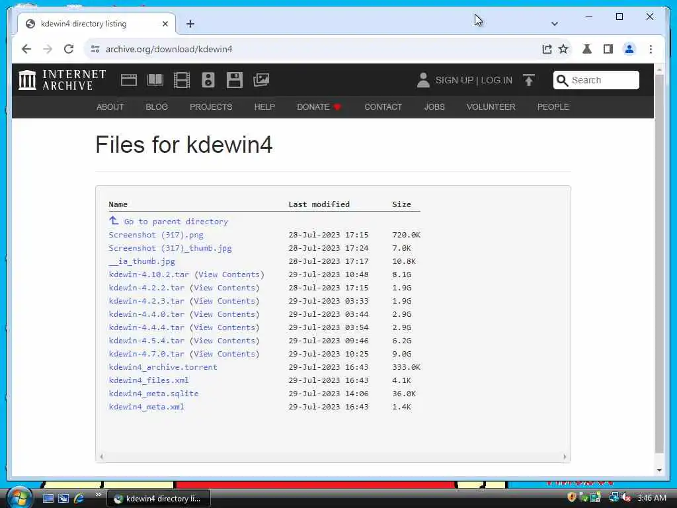Image resolution: width=677 pixels, height=508 pixels.
Task: Bookmark this page with the star
Action: pos(563,49)
